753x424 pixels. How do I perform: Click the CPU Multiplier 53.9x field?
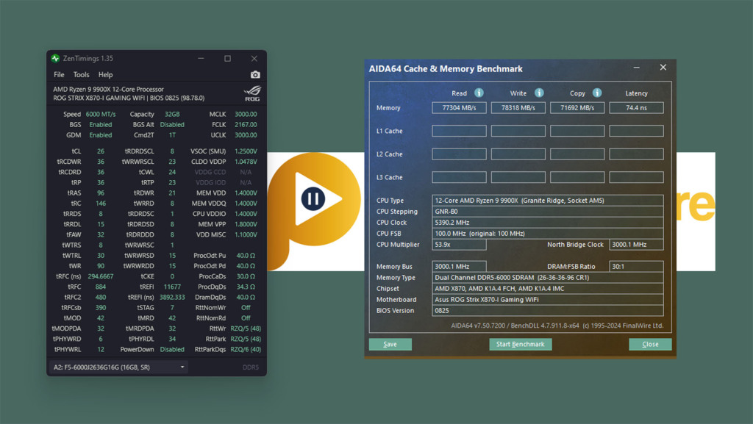(x=459, y=245)
